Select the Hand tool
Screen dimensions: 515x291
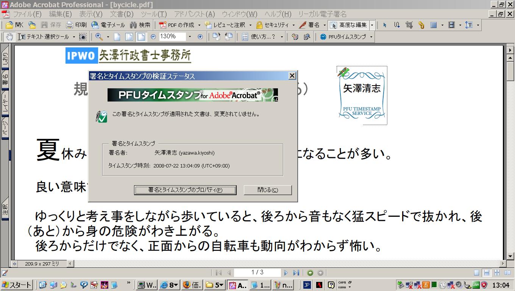click(x=9, y=37)
